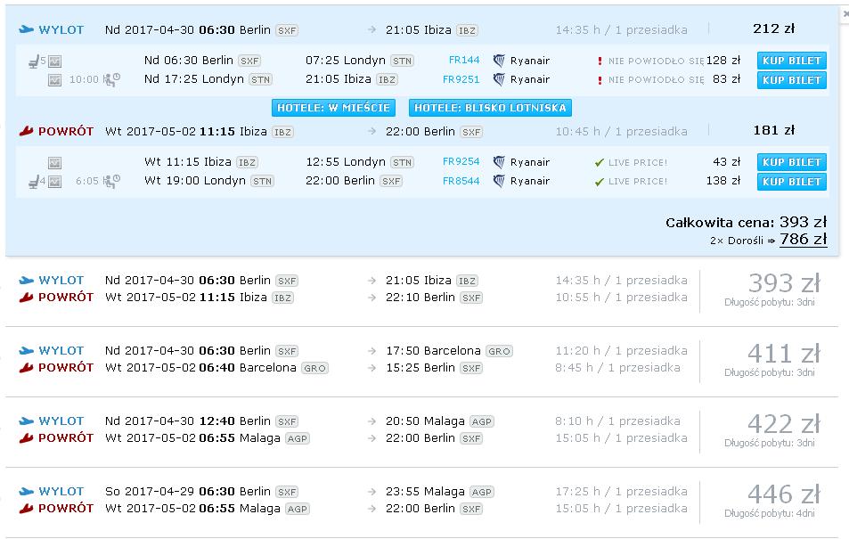The height and width of the screenshot is (539, 849).
Task: Click red return plane icon in 393 zł collapsed result
Action: [x=26, y=297]
